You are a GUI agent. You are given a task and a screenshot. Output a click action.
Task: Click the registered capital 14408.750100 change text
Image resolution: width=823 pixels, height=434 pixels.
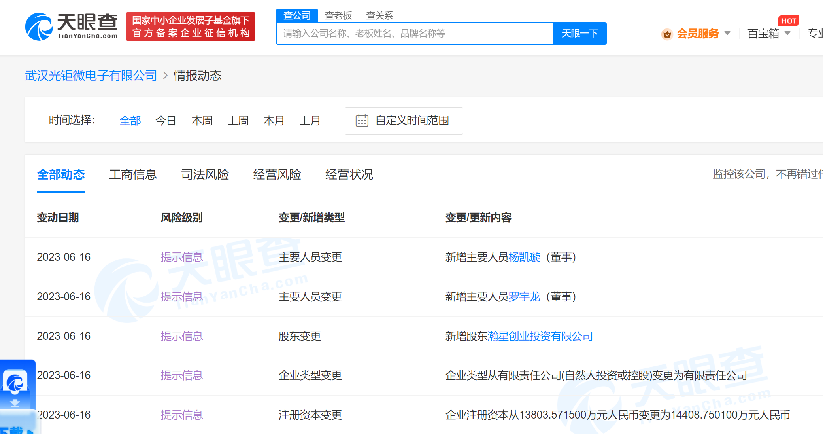617,415
